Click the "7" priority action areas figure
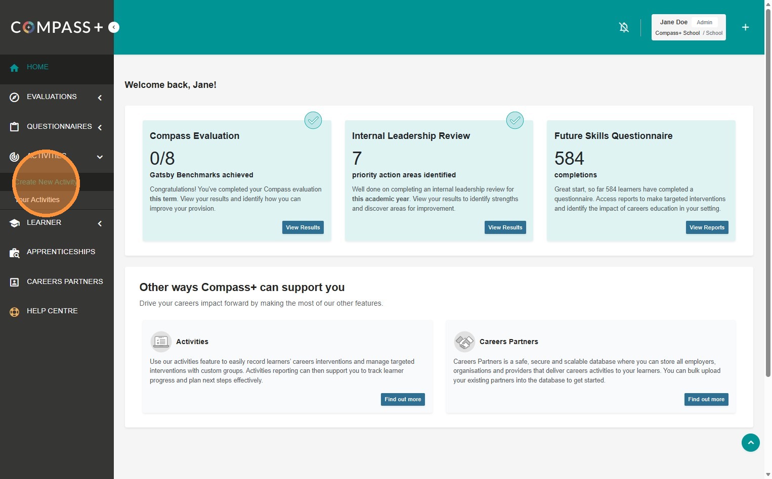Image resolution: width=772 pixels, height=479 pixels. (x=357, y=159)
